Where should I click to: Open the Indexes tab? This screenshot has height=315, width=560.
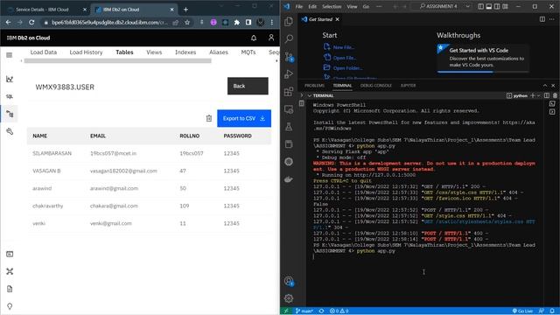[185, 52]
